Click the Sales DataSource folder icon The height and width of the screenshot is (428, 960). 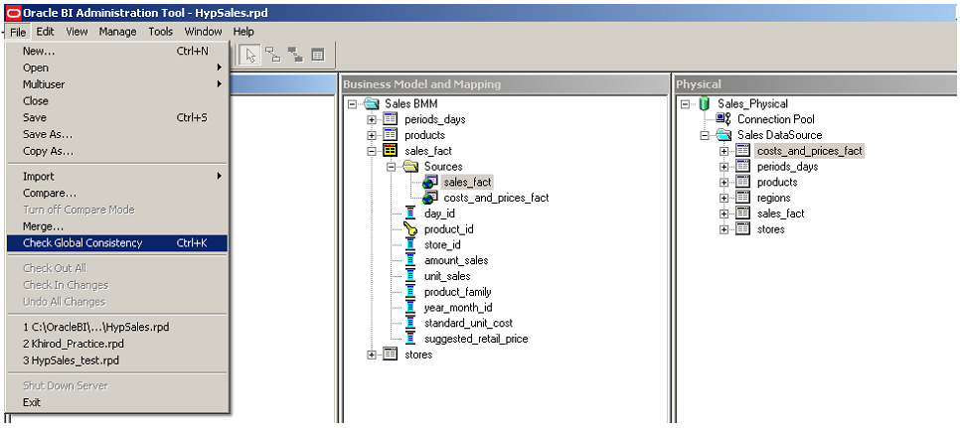coord(723,135)
